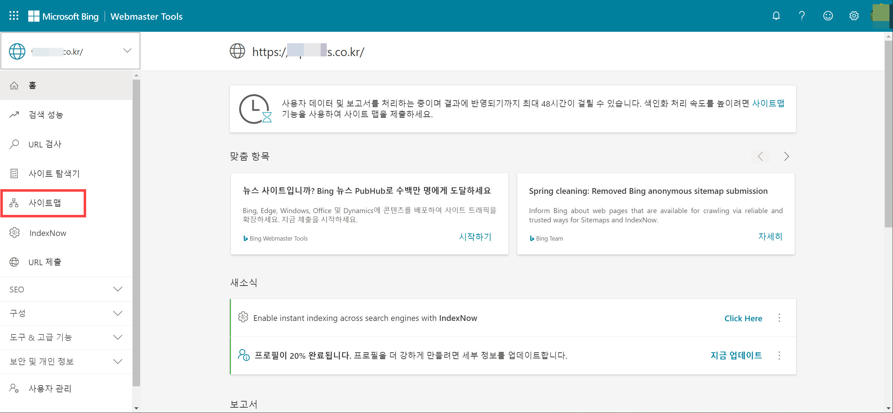Advance 맞춤 항목 carousel with right arrow
Viewport: 893px width, 413px height.
pos(786,156)
